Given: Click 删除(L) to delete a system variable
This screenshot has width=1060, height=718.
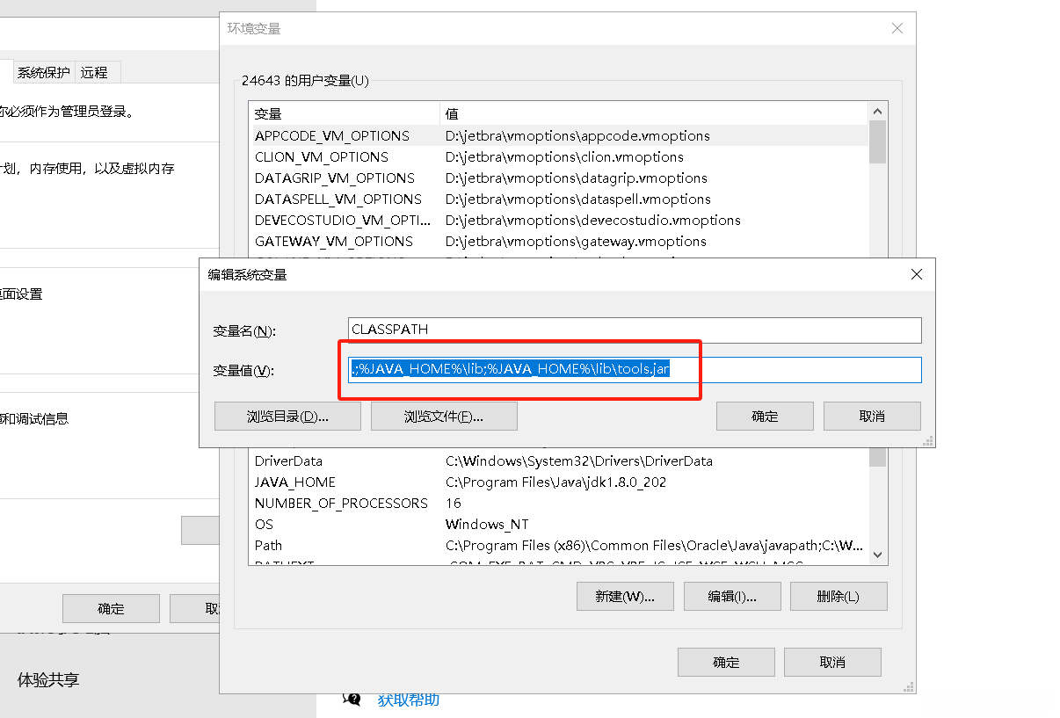Looking at the screenshot, I should (839, 596).
